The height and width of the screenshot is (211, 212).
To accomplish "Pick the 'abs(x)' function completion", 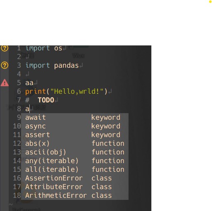I will click(75, 144).
